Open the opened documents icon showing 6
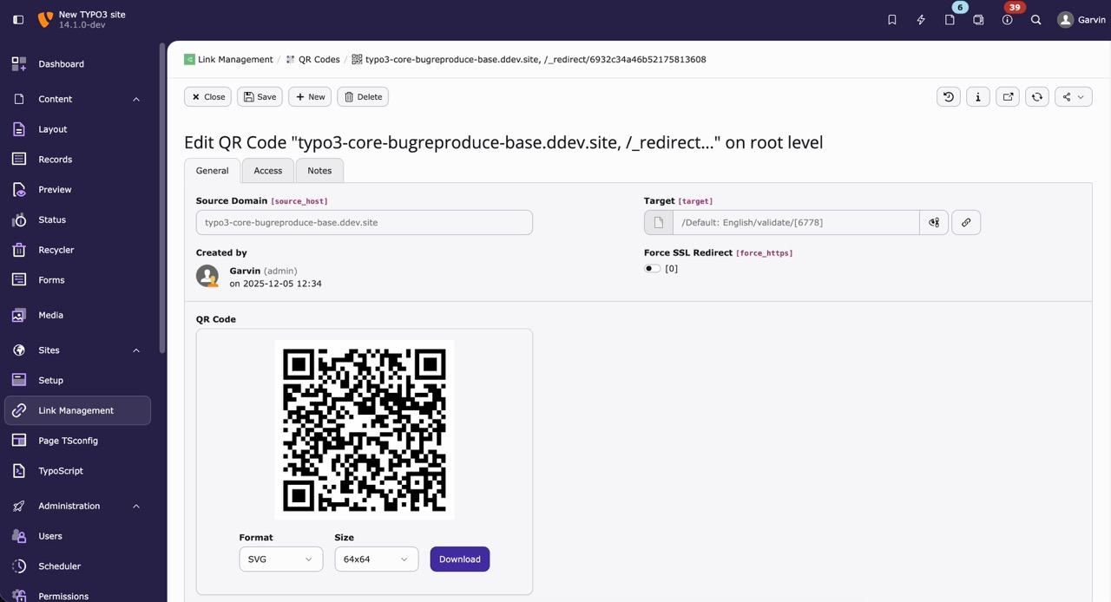Viewport: 1111px width, 602px height. point(950,19)
